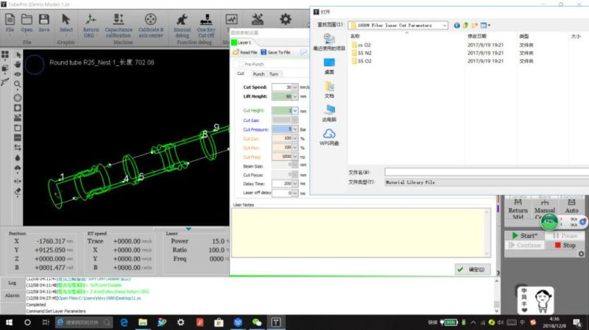Click the Return ORG toolbar icon

pyautogui.click(x=91, y=19)
